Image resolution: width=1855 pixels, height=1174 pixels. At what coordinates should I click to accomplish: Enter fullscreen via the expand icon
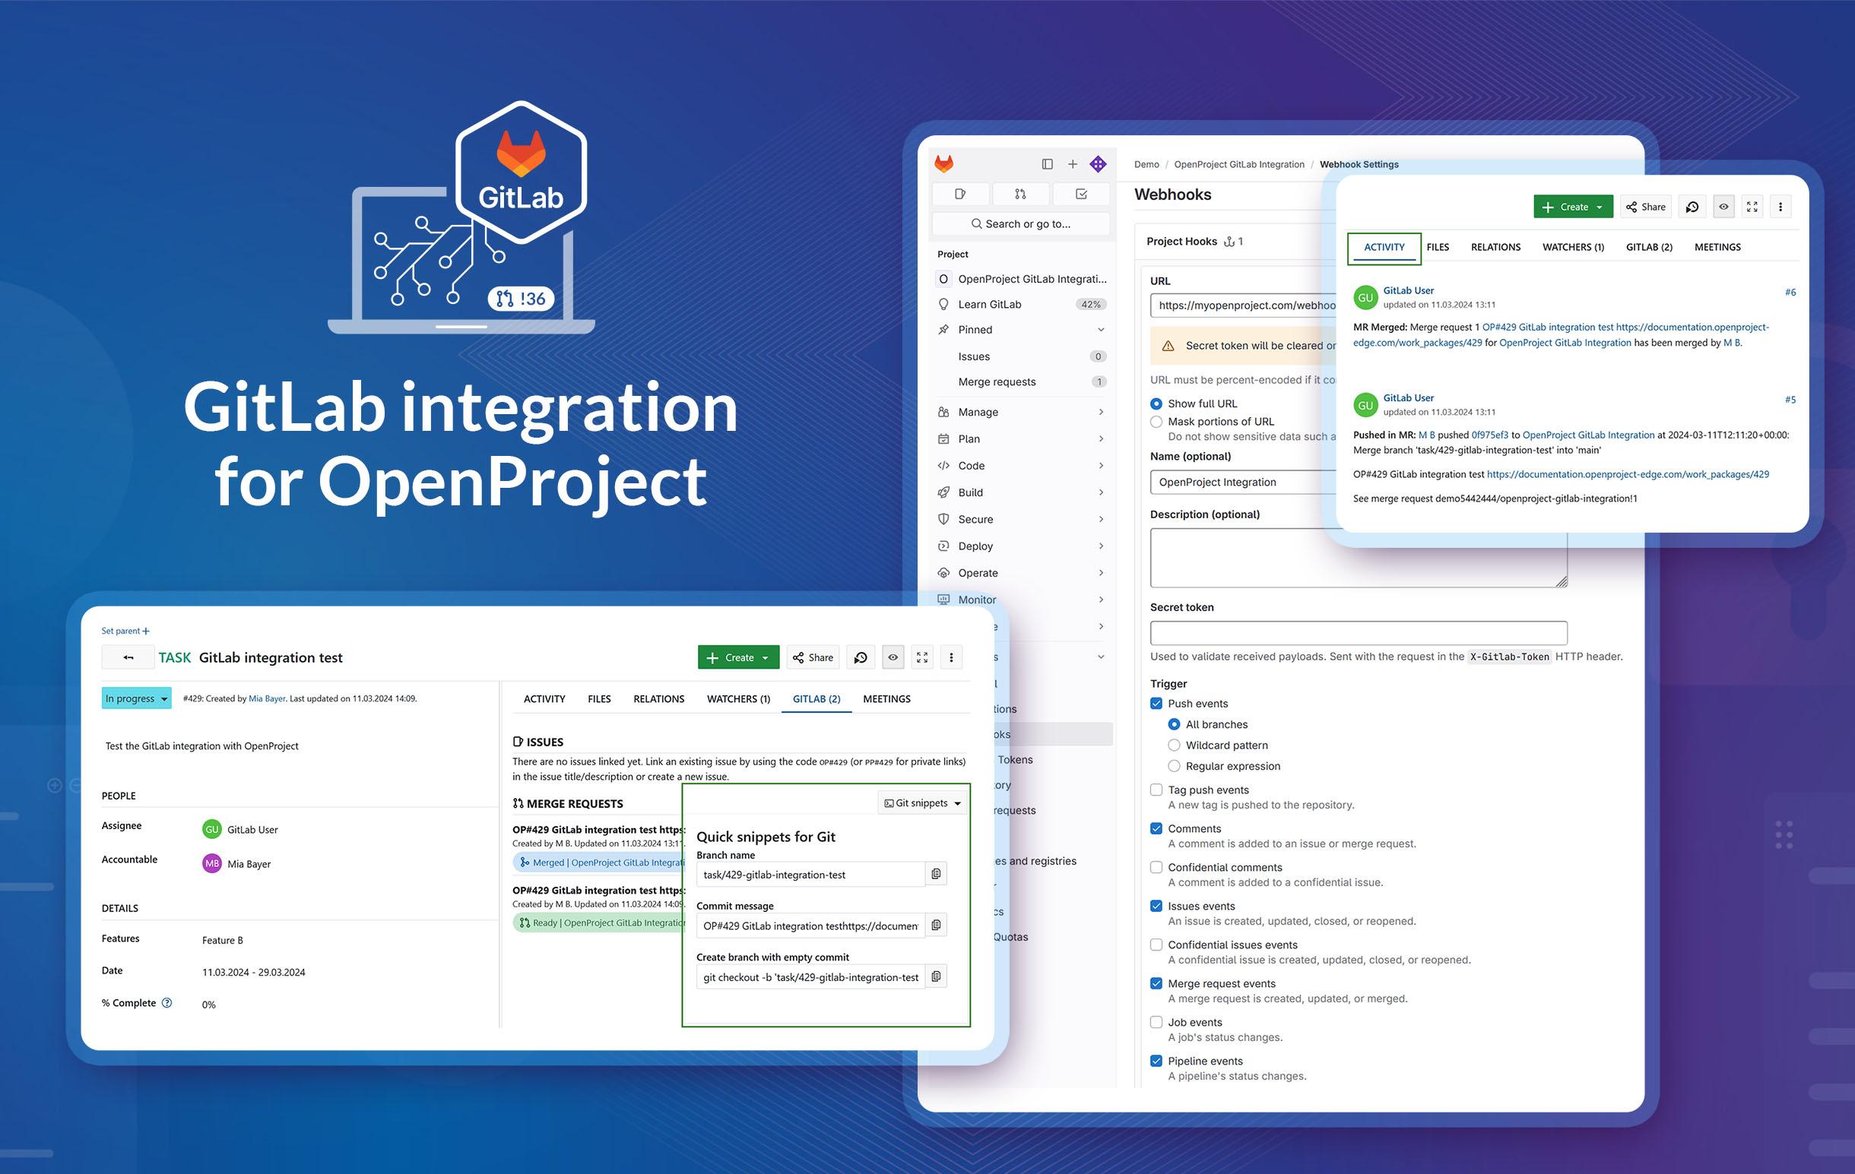click(x=922, y=657)
